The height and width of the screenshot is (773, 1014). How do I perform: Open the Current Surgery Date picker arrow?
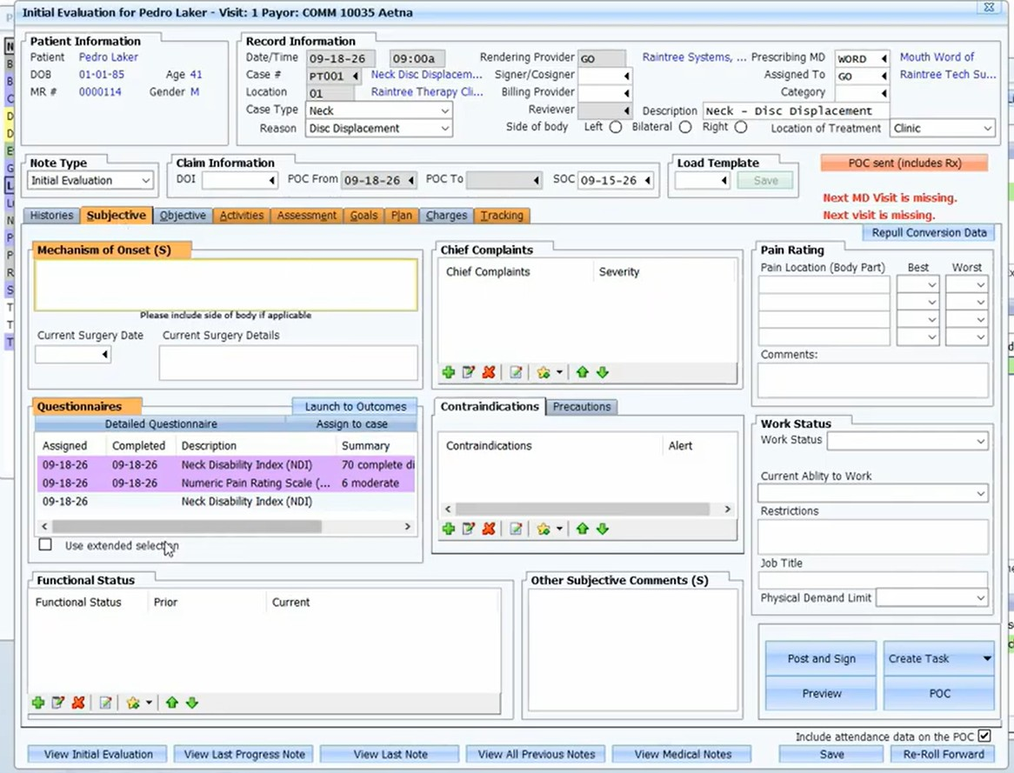[104, 355]
